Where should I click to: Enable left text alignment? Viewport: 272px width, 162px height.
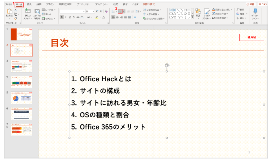(x=113, y=17)
